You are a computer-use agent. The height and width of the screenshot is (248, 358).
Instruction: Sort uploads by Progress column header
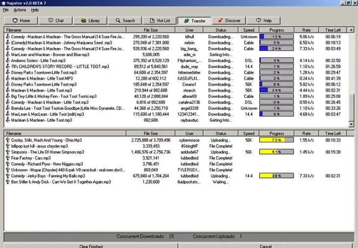pyautogui.click(x=277, y=133)
